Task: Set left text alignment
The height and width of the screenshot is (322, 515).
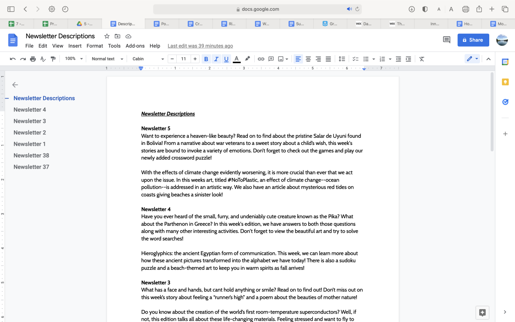Action: [298, 59]
